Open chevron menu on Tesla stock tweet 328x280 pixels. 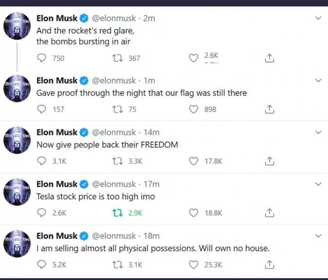[318, 184]
